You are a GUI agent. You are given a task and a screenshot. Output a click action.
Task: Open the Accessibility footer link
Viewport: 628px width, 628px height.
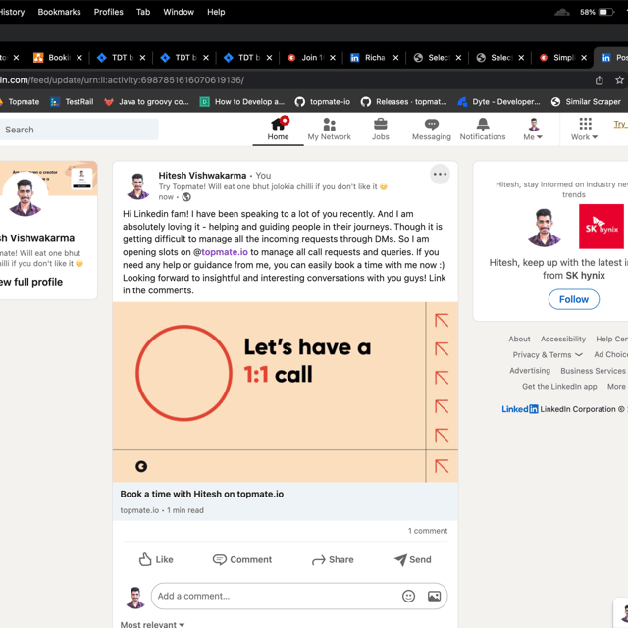point(562,339)
